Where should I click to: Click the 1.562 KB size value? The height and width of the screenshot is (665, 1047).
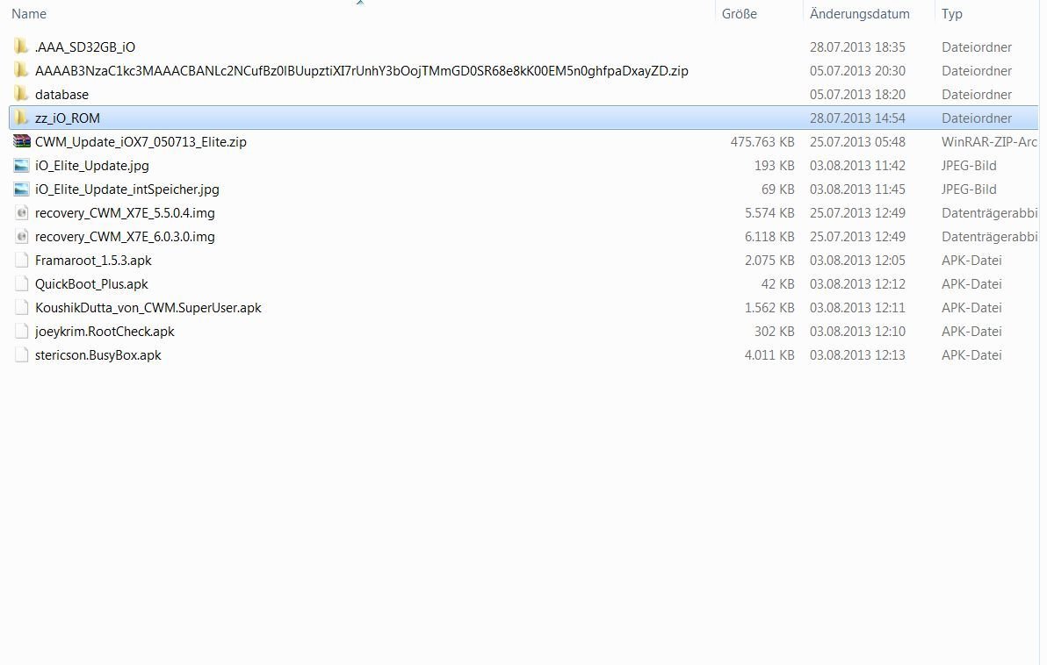[x=770, y=307]
